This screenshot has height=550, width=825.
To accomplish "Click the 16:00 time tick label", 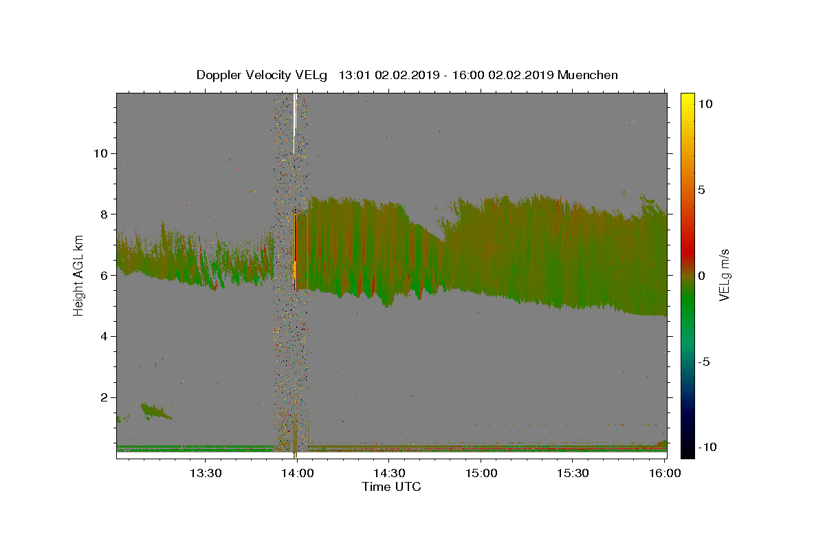I will click(665, 473).
